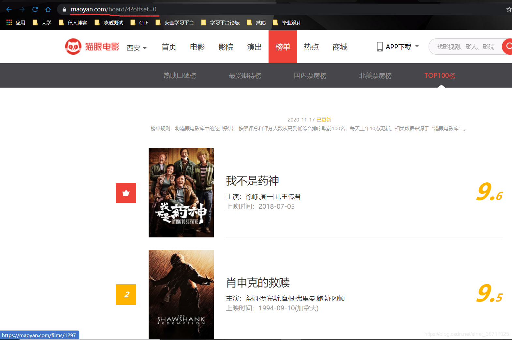
Task: Open the 私人博客 bookmark folder
Action: (73, 22)
